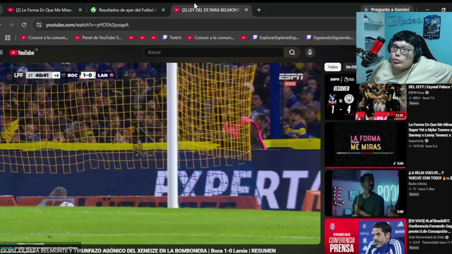This screenshot has height=254, width=452.
Task: Click the Buscar search field
Action: (214, 52)
